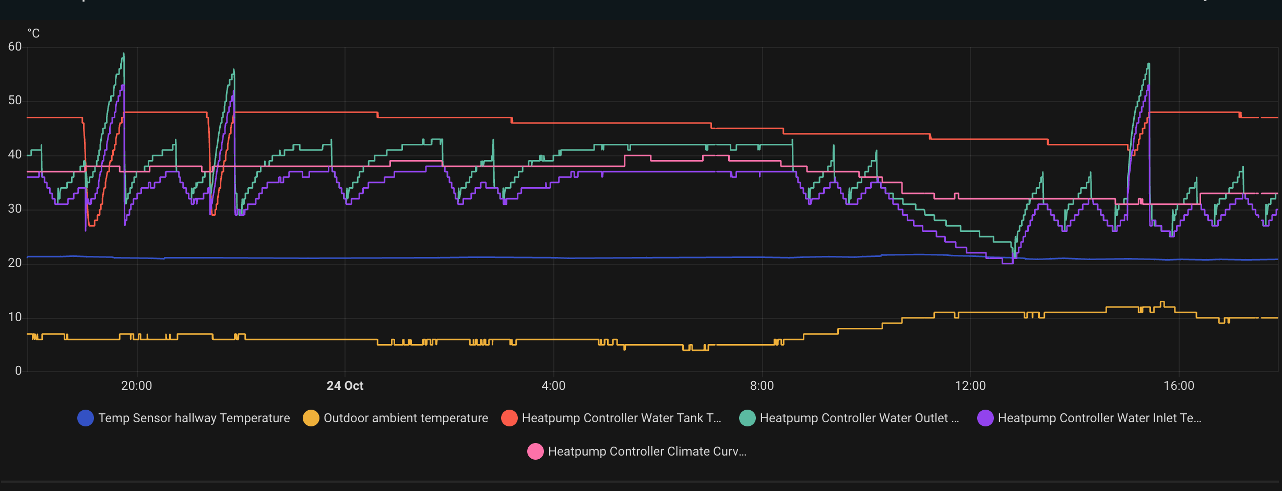Screen dimensions: 1282x491
Task: Click the 8:00 time axis label
Action: 762,386
